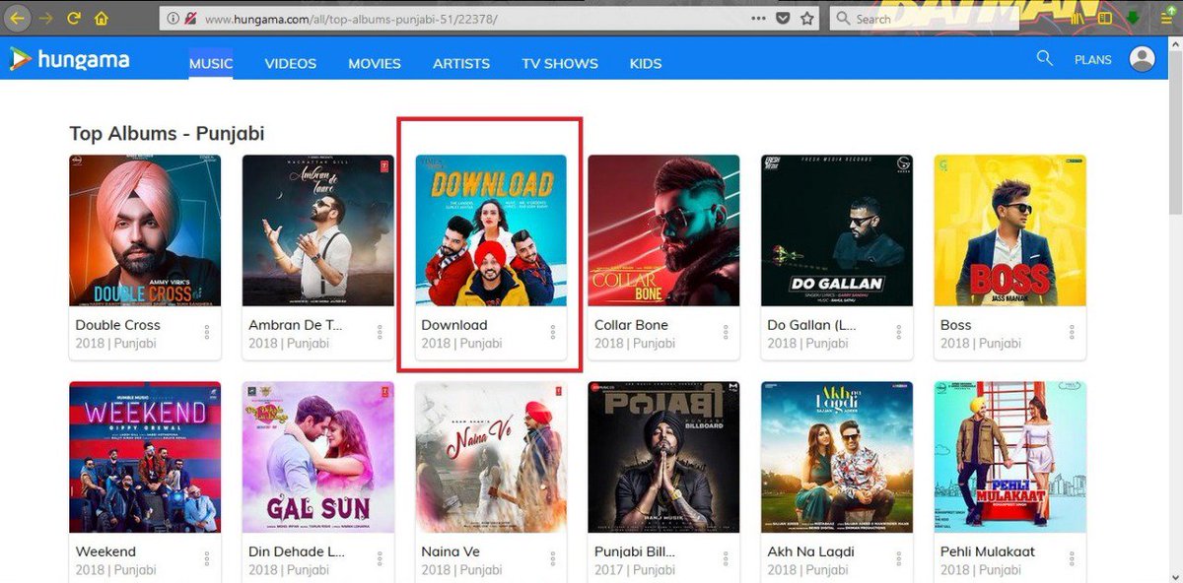Open the Punjabi Billboard album cover
The width and height of the screenshot is (1183, 583).
664,457
